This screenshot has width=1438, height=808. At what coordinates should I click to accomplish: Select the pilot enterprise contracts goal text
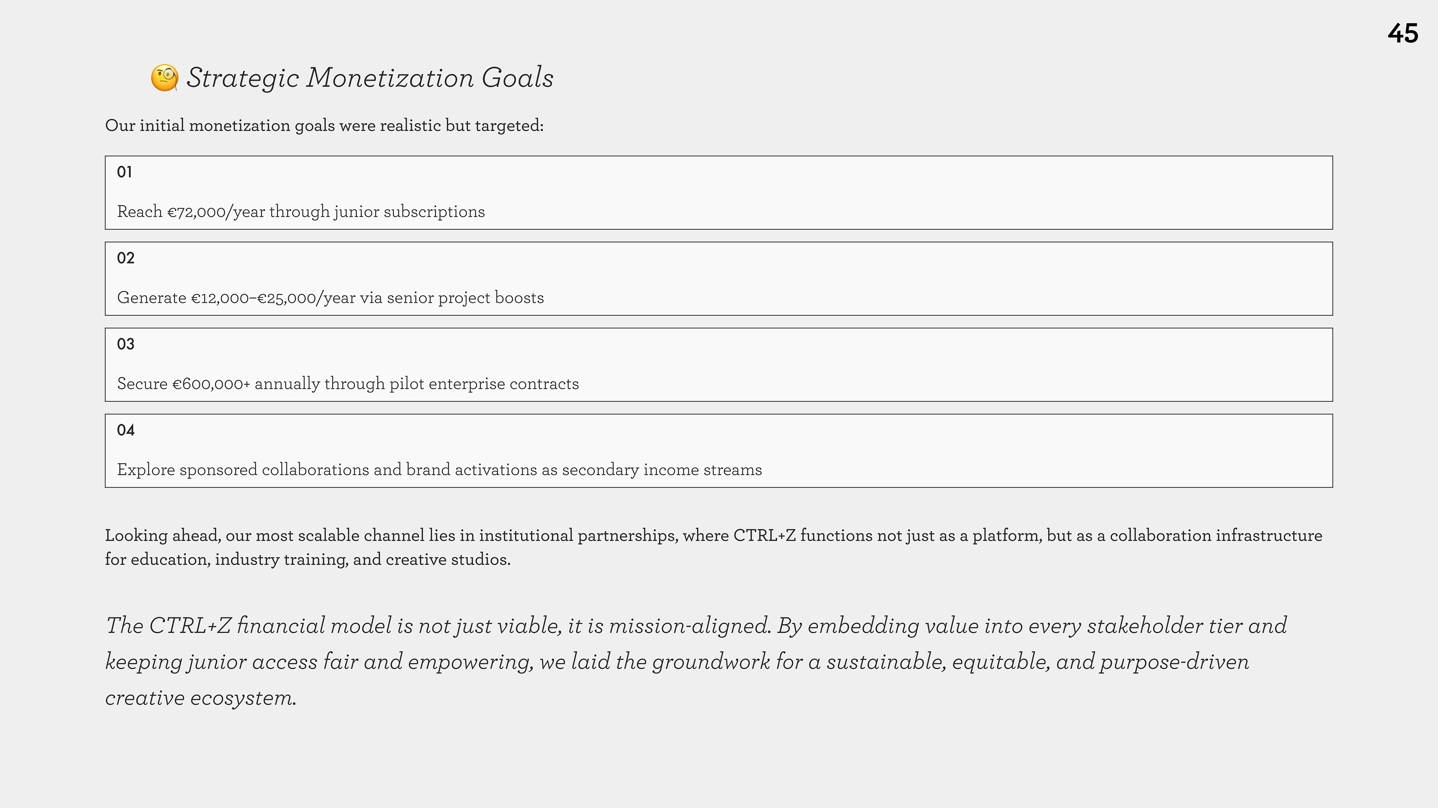(x=348, y=384)
